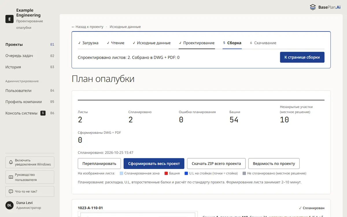Open История in the sidebar
347x217 pixels.
(30, 67)
